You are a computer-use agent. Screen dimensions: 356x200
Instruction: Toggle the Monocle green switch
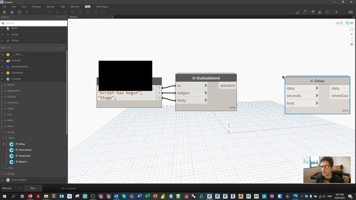click(88, 7)
